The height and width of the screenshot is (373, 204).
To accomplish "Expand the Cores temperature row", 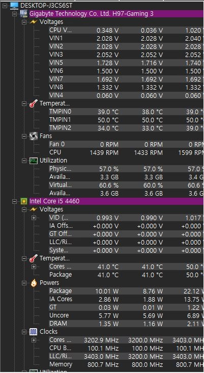I will point(34,267).
